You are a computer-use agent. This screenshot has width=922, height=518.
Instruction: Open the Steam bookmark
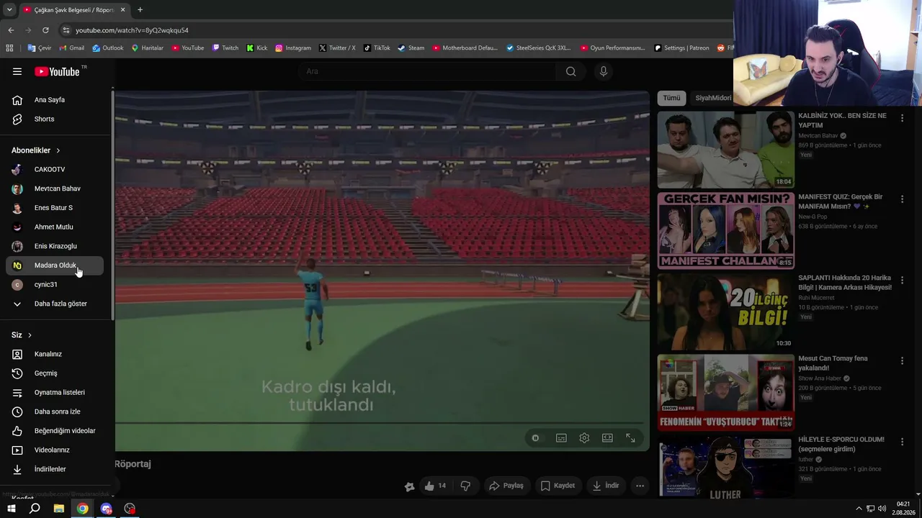[411, 48]
